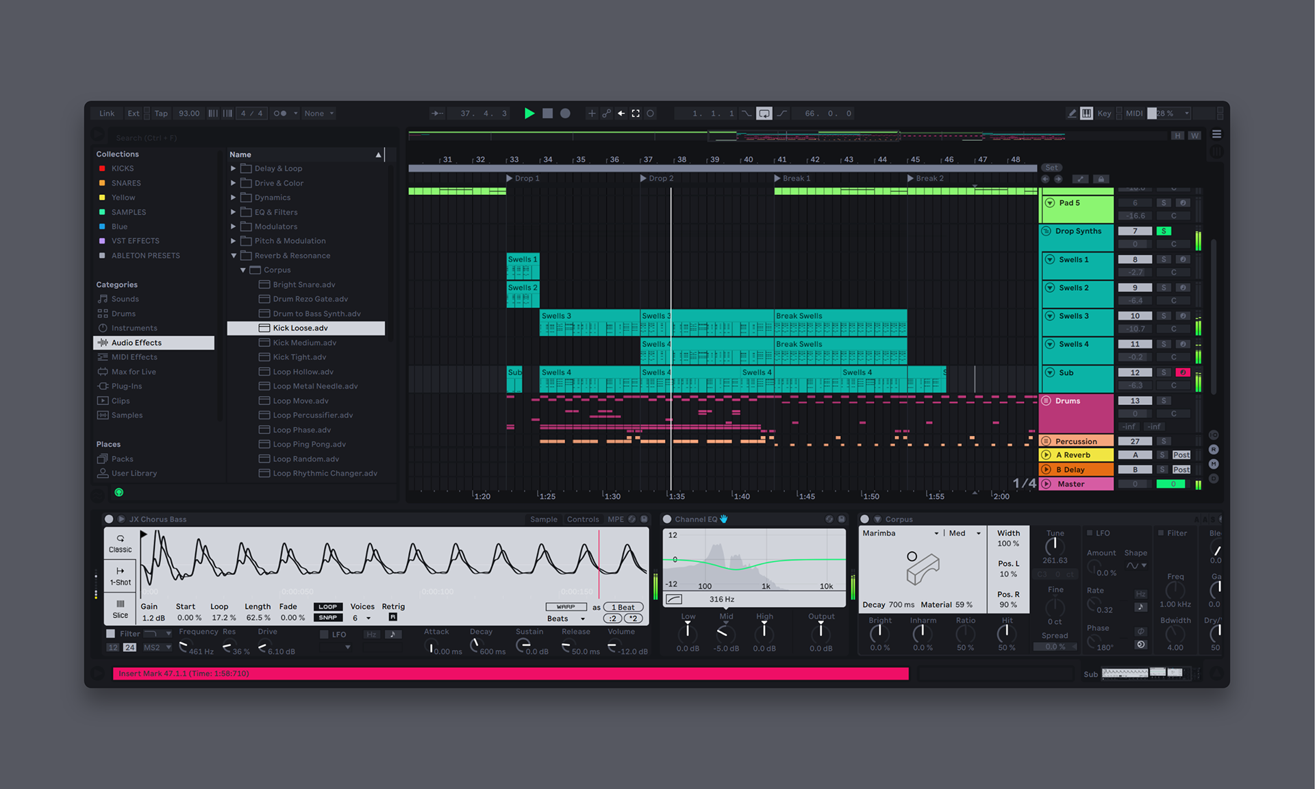1315x789 pixels.
Task: Toggle the arrangement Loop switch
Action: [764, 114]
